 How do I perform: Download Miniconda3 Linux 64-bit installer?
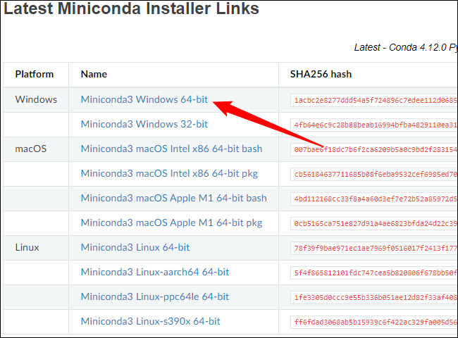(x=135, y=248)
